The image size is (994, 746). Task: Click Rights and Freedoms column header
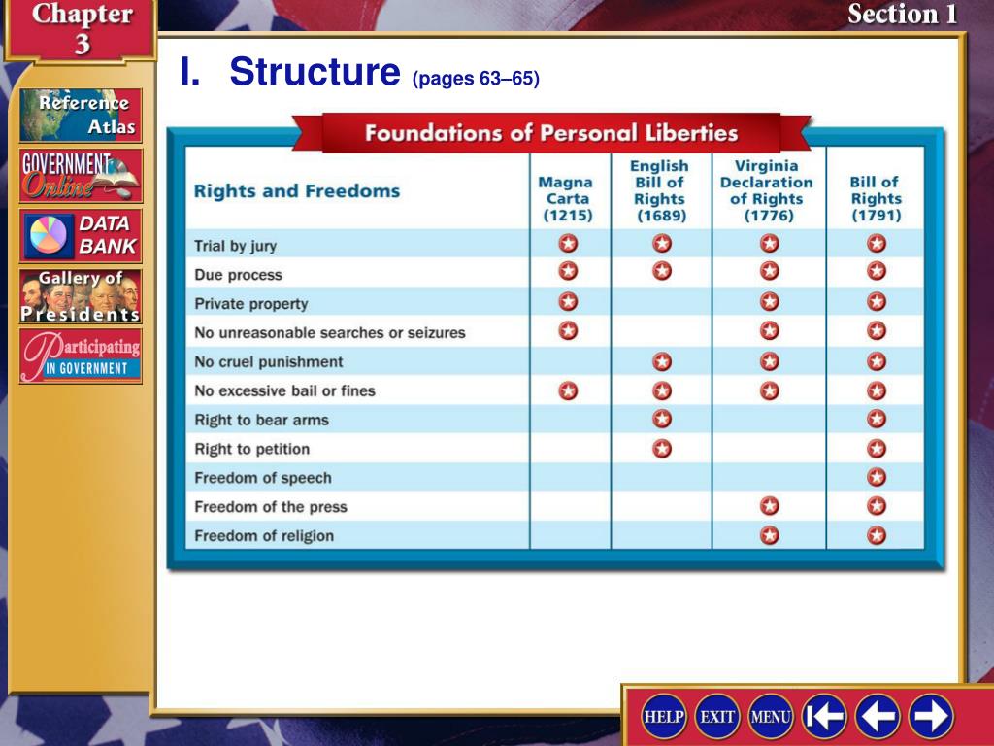[297, 191]
